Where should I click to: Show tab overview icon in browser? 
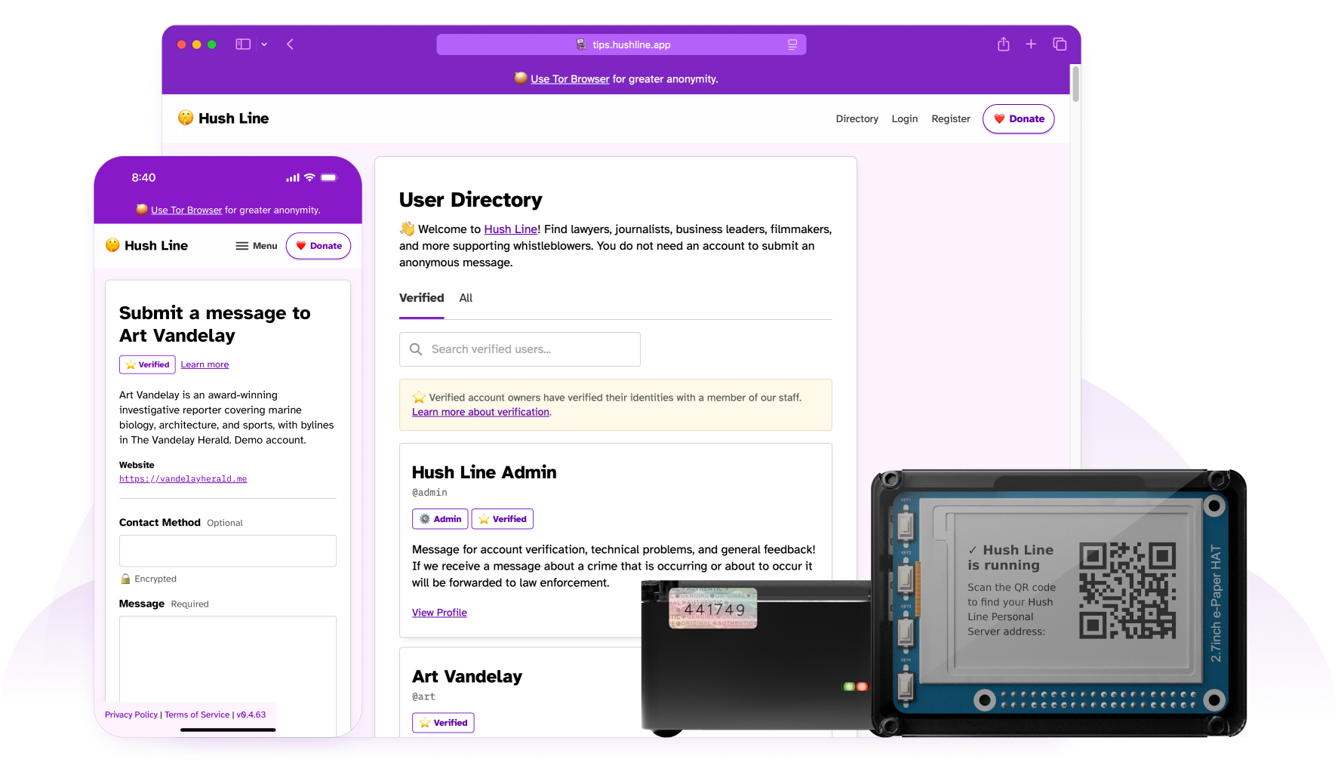click(1060, 45)
